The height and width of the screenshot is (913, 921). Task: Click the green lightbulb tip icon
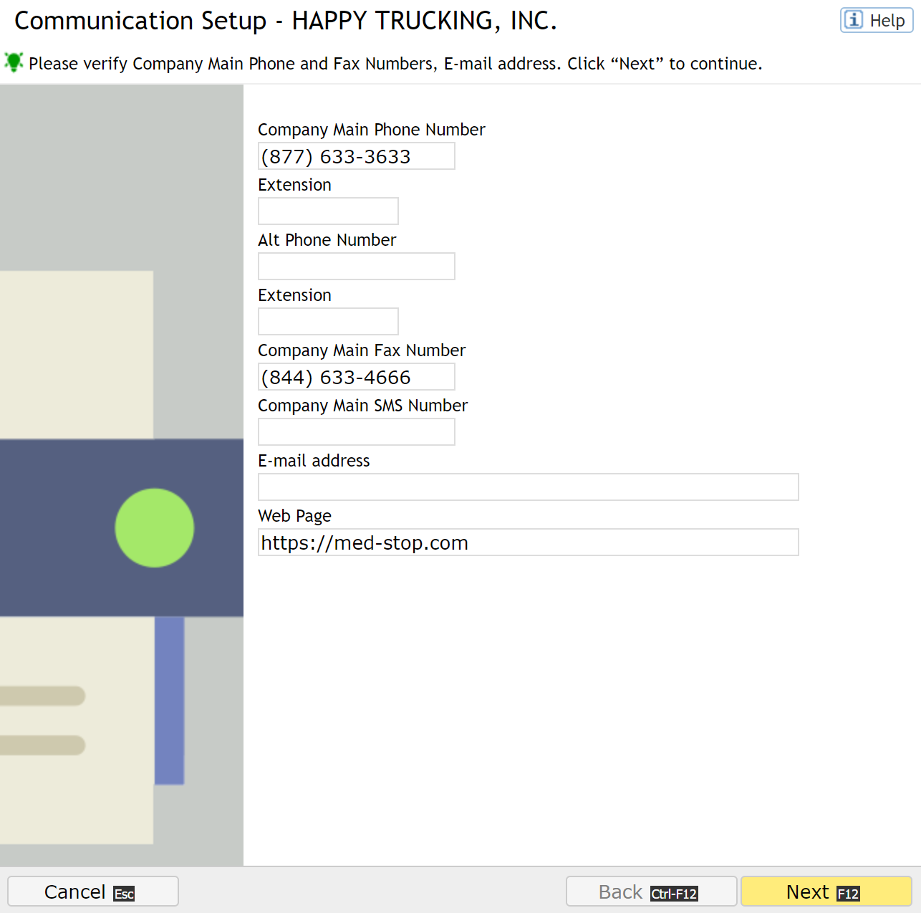tap(14, 62)
